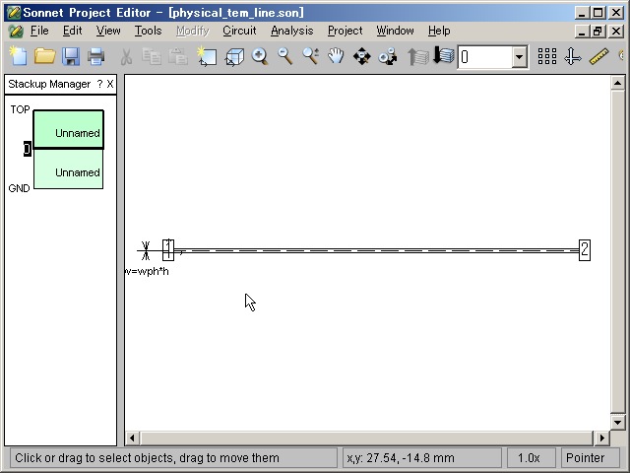Click Stackup Manager help question mark

(x=99, y=84)
